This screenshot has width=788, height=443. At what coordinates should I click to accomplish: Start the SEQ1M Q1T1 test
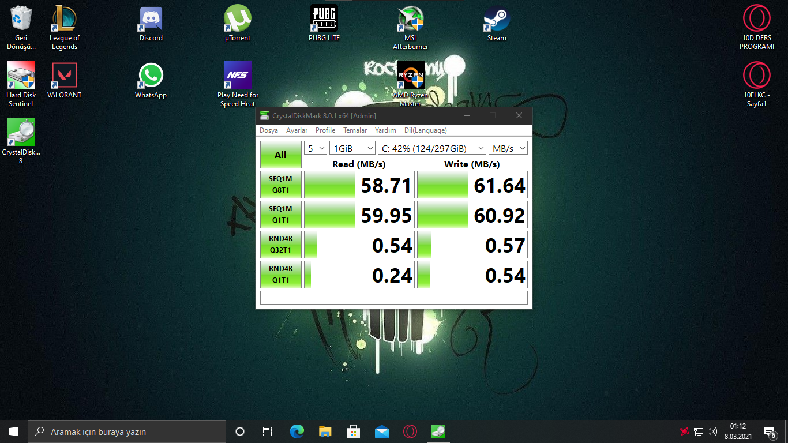pos(281,215)
